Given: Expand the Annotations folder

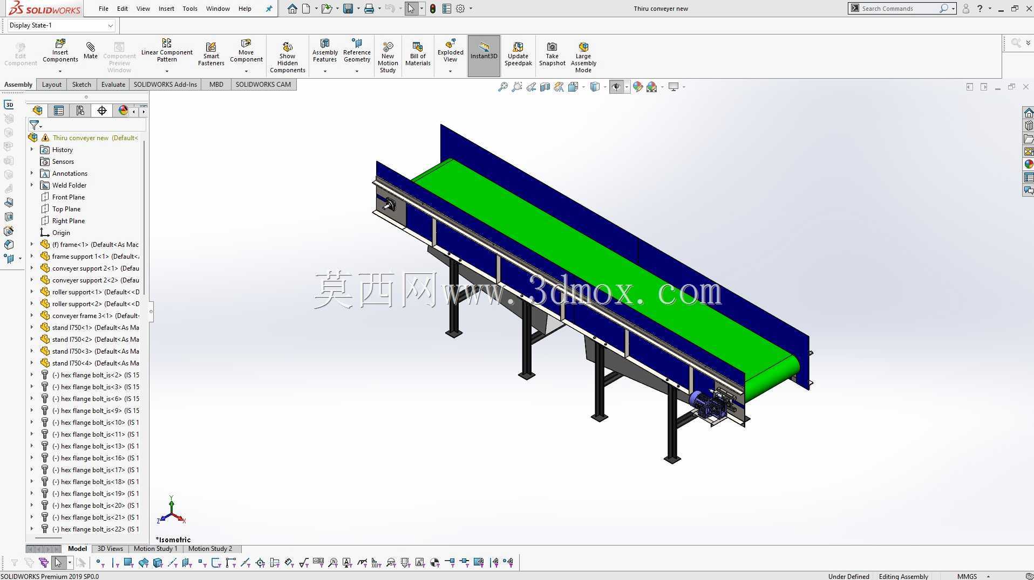Looking at the screenshot, I should pyautogui.click(x=32, y=173).
